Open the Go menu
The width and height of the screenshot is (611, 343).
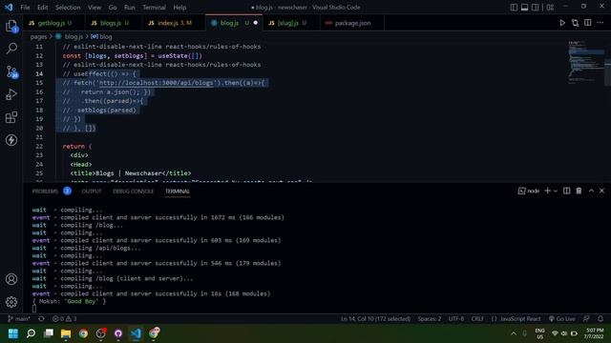(113, 7)
